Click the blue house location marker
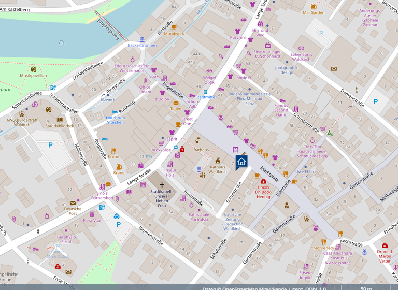398x290 pixels. point(241,162)
